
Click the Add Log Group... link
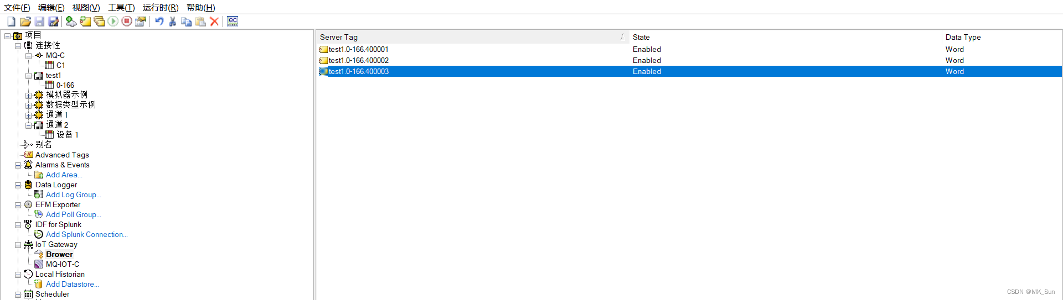74,194
